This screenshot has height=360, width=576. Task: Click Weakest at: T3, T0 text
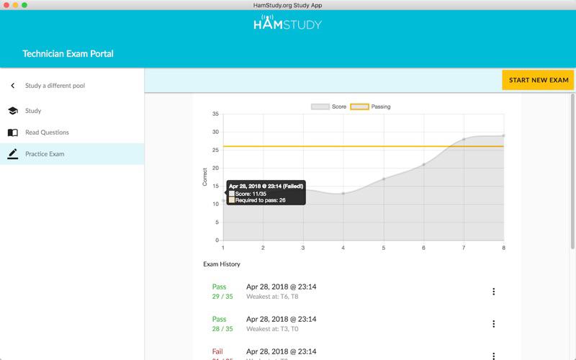(272, 329)
